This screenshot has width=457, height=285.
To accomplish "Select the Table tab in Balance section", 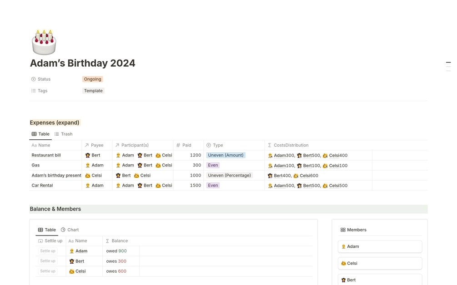I will [x=46, y=230].
